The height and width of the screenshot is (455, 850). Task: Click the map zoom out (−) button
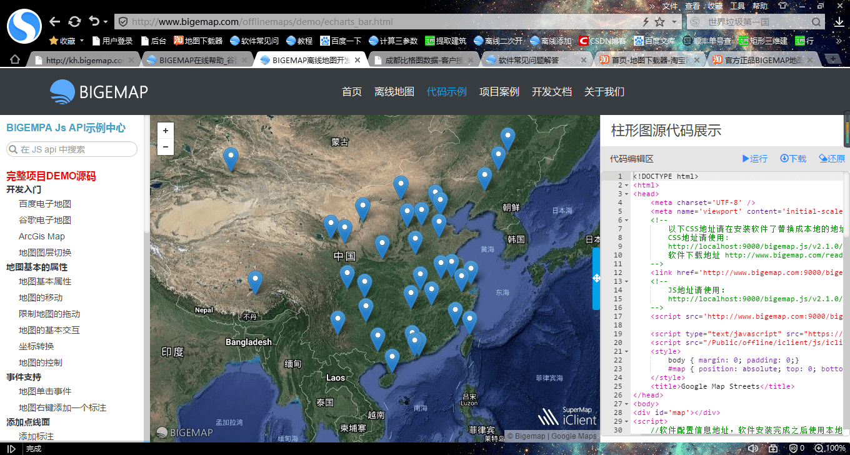click(166, 147)
